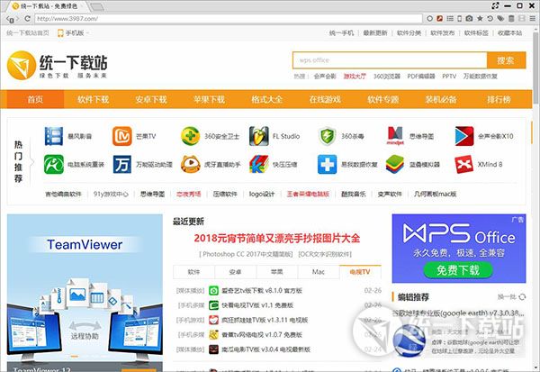
Task: Click the 蓝叠模拟器 stacked layers icon
Action: [x=395, y=164]
